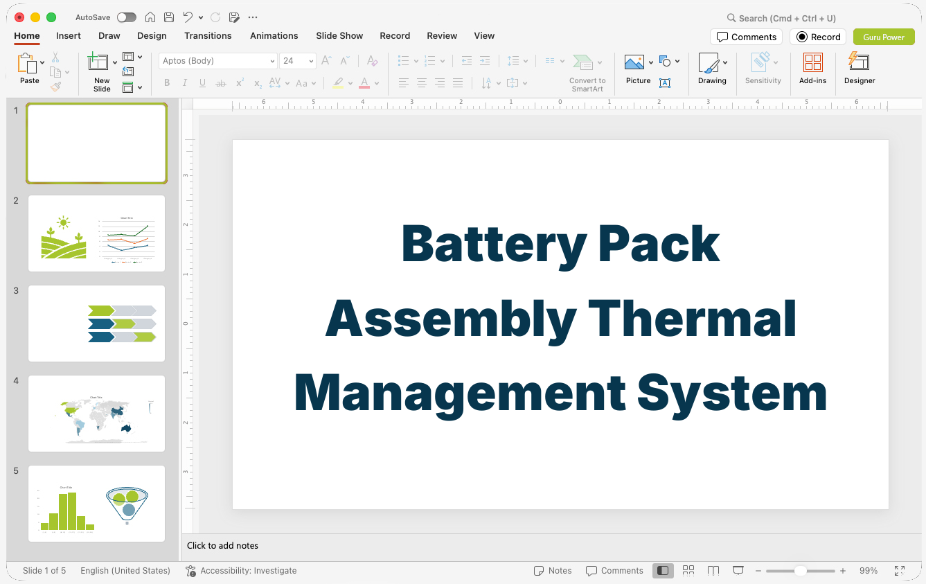Open the Design tab
Image resolution: width=926 pixels, height=584 pixels.
[x=152, y=35]
